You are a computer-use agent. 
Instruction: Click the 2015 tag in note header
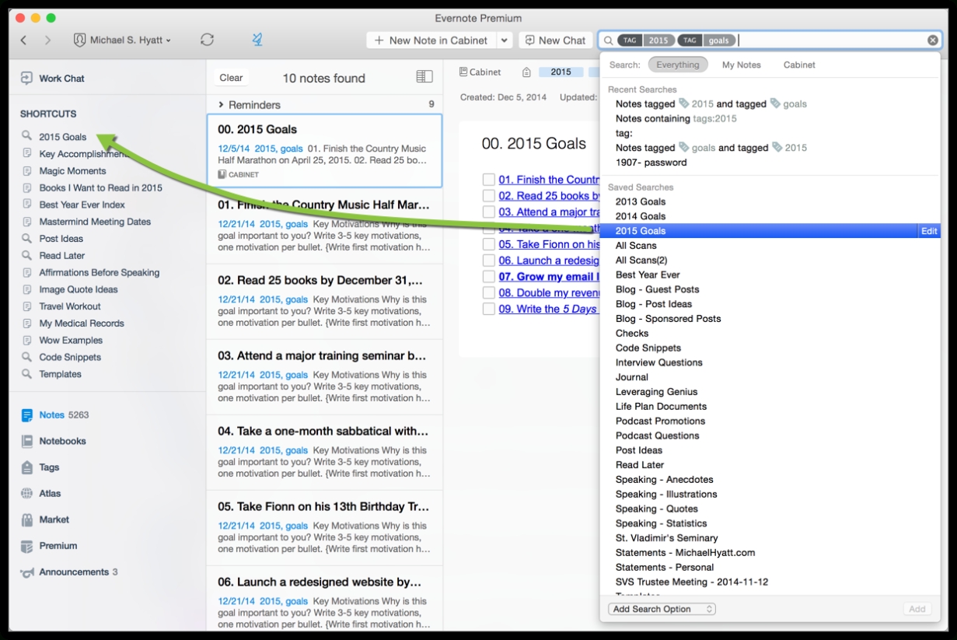[x=561, y=72]
